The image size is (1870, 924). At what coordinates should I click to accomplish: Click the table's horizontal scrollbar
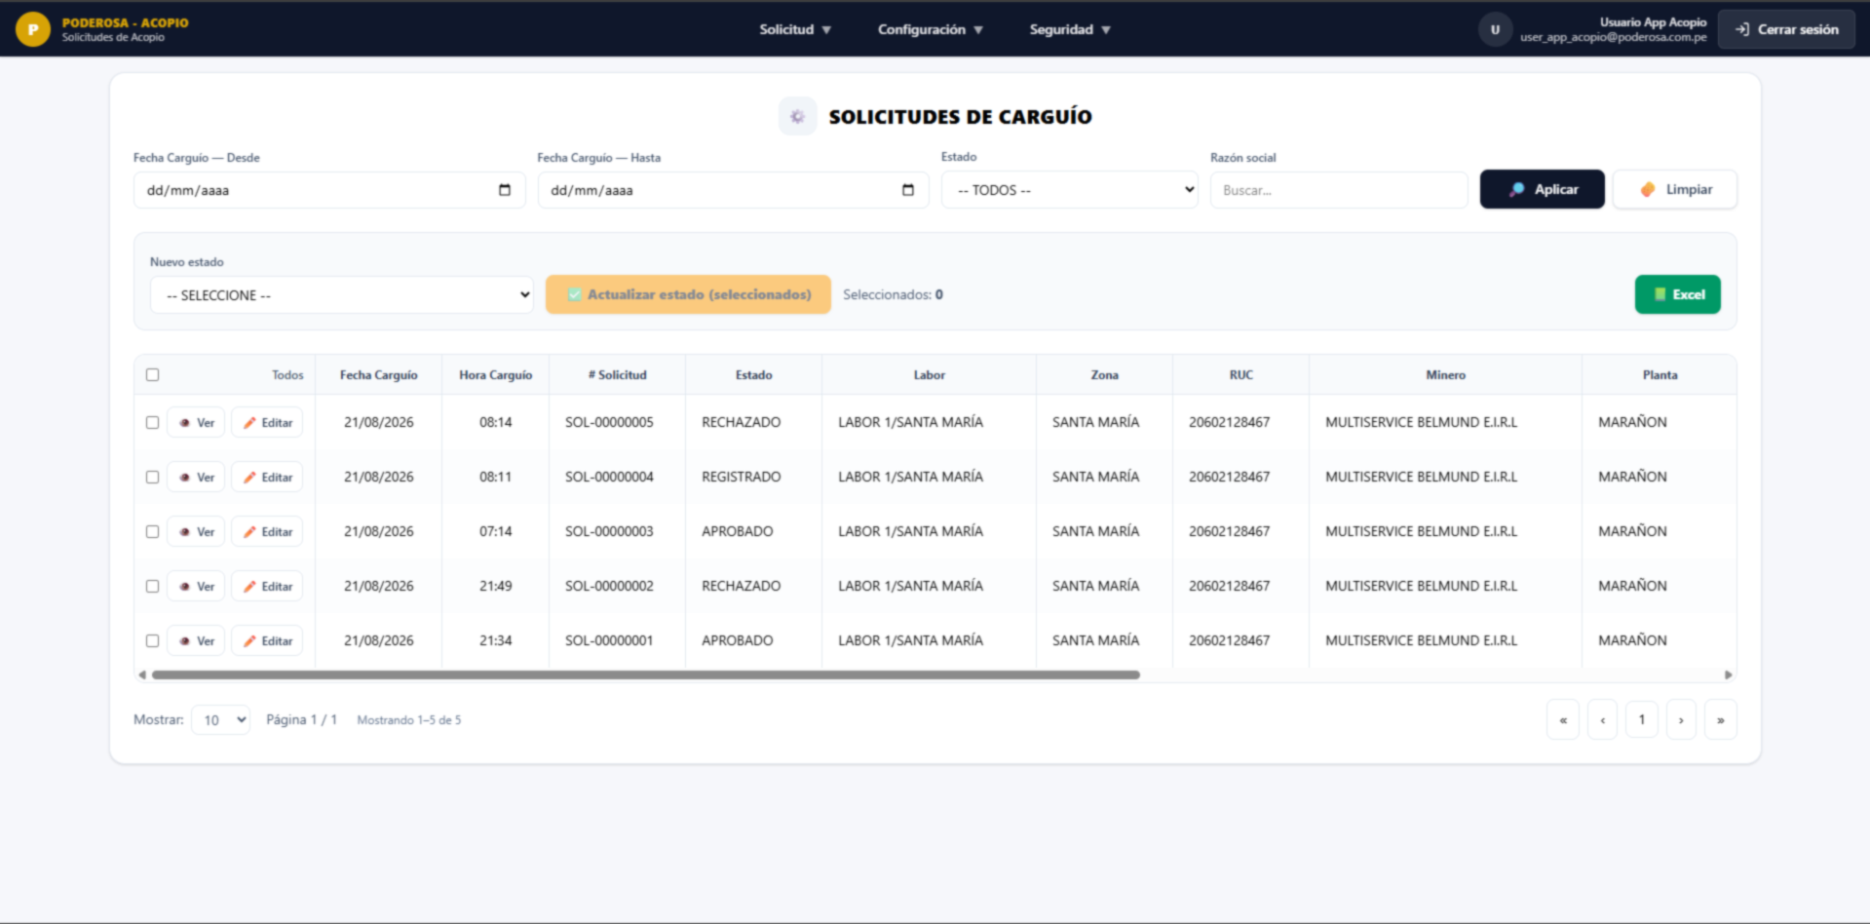pyautogui.click(x=645, y=674)
